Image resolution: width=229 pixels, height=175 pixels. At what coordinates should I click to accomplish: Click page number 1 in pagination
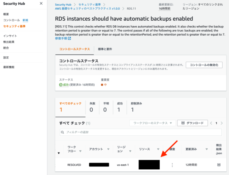click(x=216, y=123)
